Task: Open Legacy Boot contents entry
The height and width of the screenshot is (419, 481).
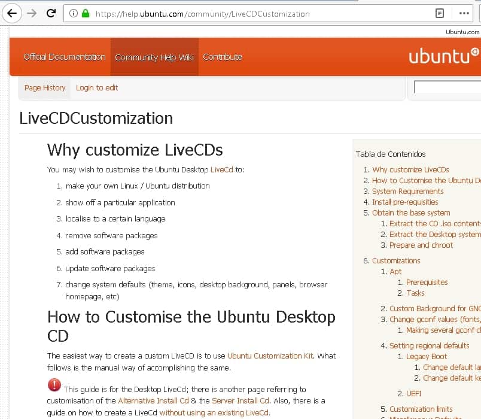Action: pos(427,356)
